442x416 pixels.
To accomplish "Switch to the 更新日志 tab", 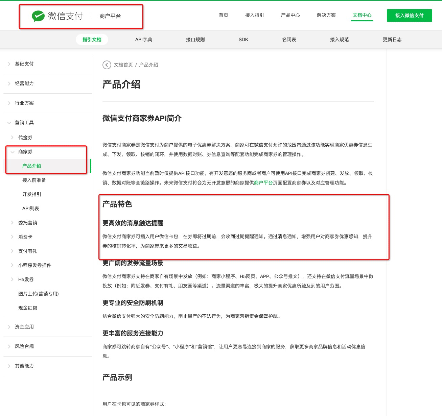I will click(x=392, y=40).
